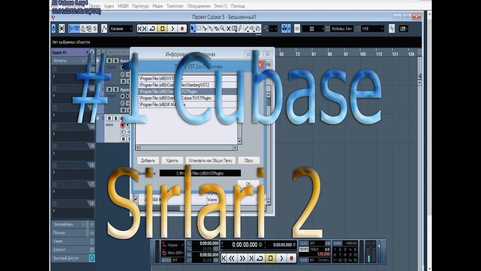Toggle record enable on track 3
This screenshot has height=271, width=481.
tap(123, 125)
